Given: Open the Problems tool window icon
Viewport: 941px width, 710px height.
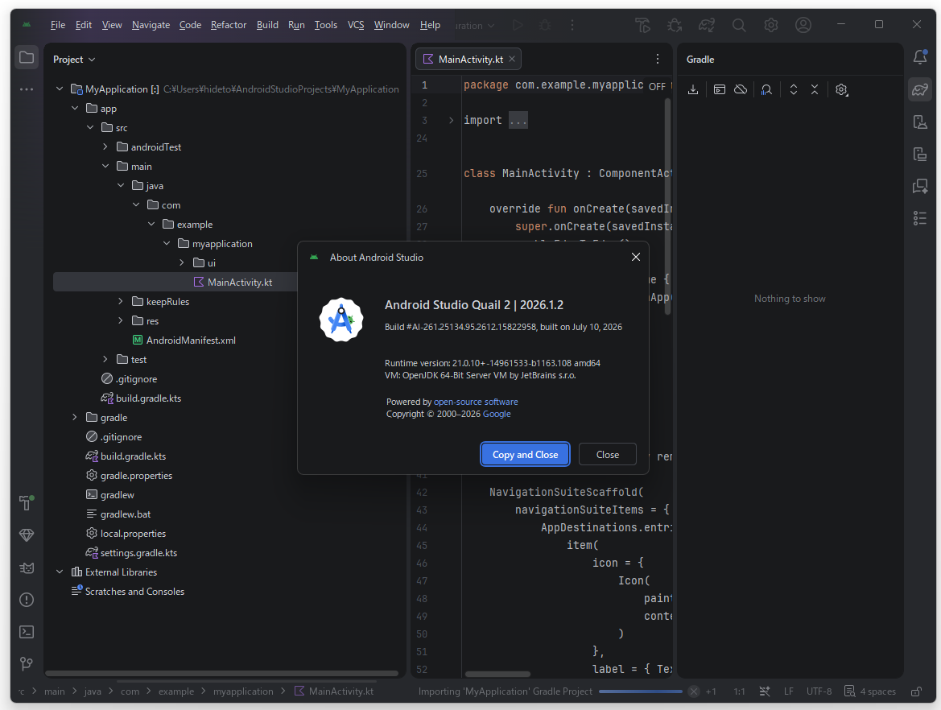Looking at the screenshot, I should pyautogui.click(x=27, y=600).
